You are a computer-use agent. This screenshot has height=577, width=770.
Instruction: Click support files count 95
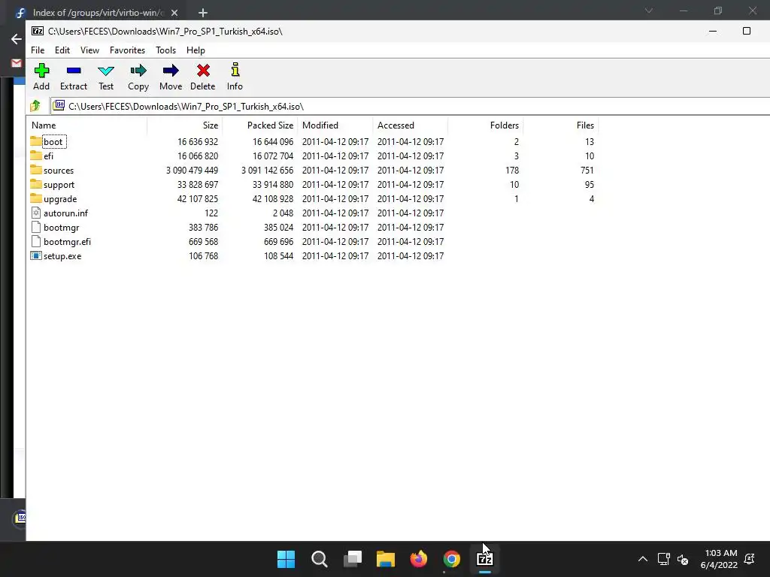[590, 185]
